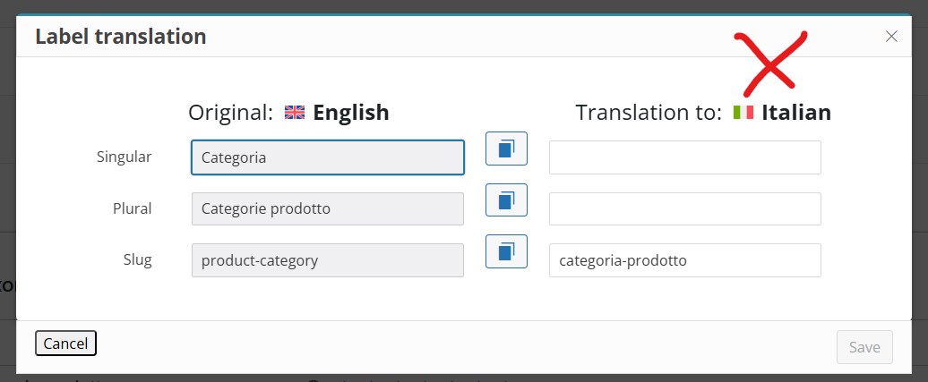This screenshot has width=928, height=382.
Task: Copy the Singular original to translation
Action: click(506, 149)
